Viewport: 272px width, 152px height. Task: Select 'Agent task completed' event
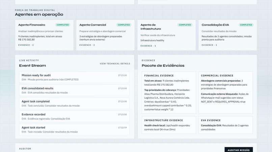74,103
